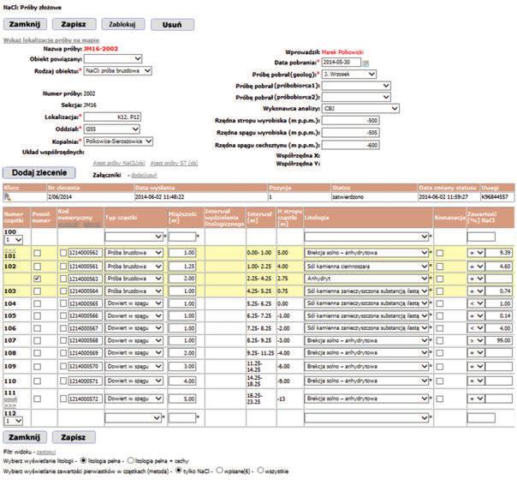517x480 pixels.
Task: Click the top Zamknij button
Action: (x=25, y=24)
